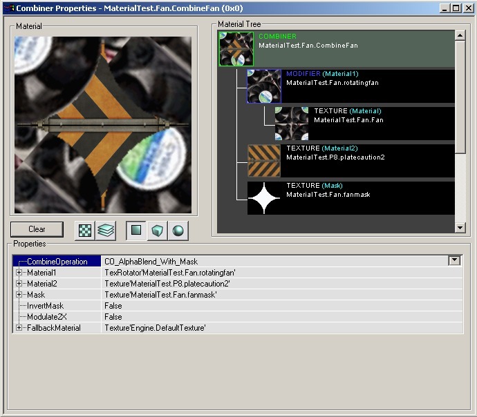Switch preview to cube shape

(x=157, y=230)
